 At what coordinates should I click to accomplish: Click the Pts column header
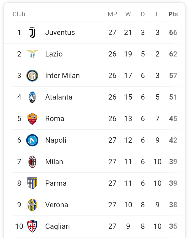173,14
